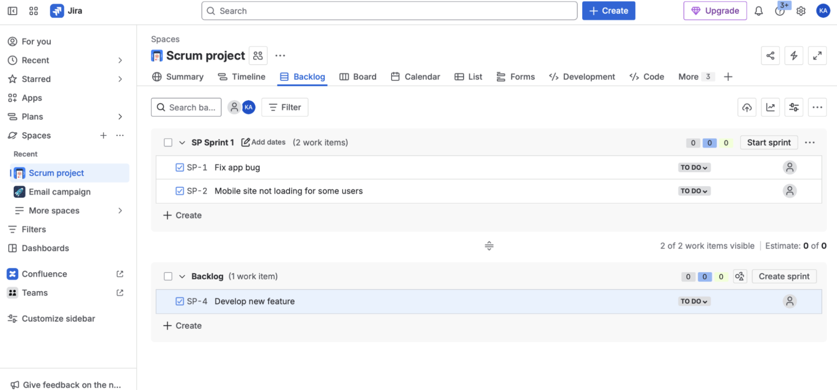Focus the top Search field
837x390 pixels.
pos(389,11)
